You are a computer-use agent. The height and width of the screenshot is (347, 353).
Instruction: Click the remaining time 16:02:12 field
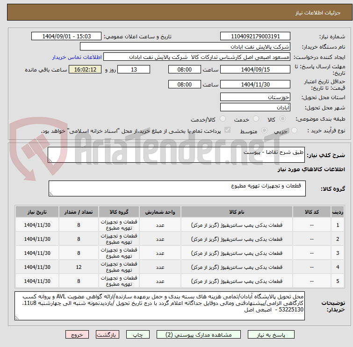85,69
